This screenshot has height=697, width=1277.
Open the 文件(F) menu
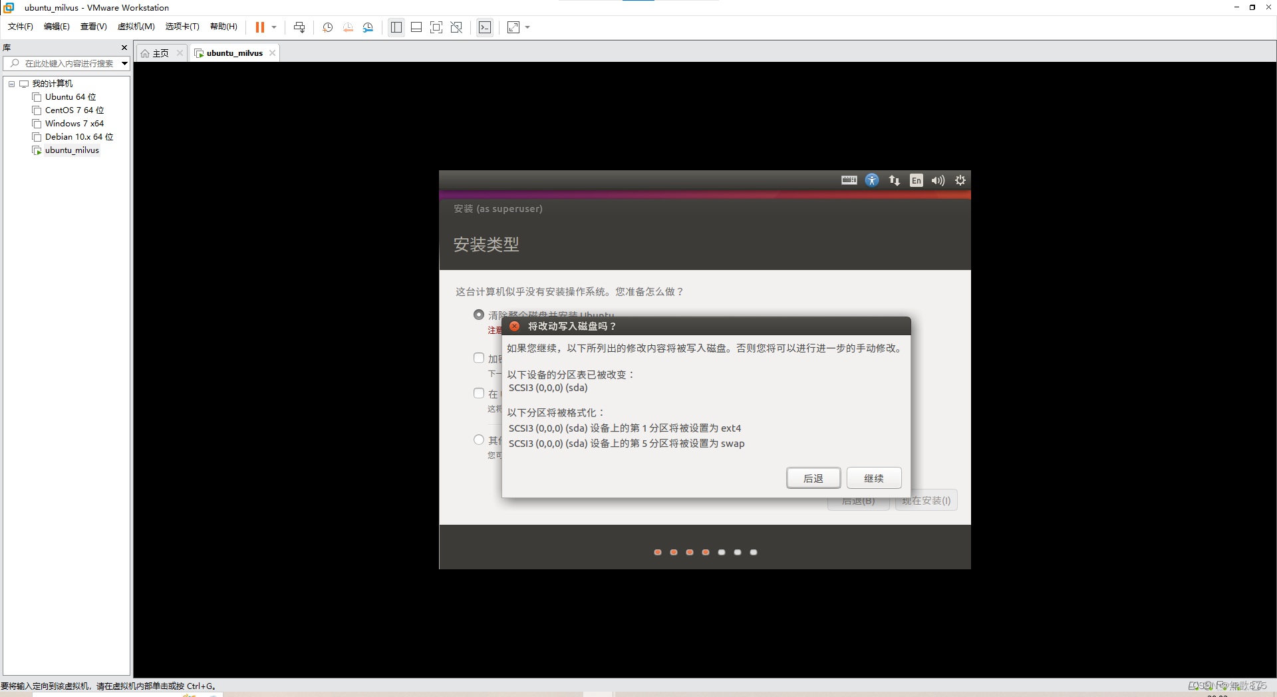(x=21, y=27)
